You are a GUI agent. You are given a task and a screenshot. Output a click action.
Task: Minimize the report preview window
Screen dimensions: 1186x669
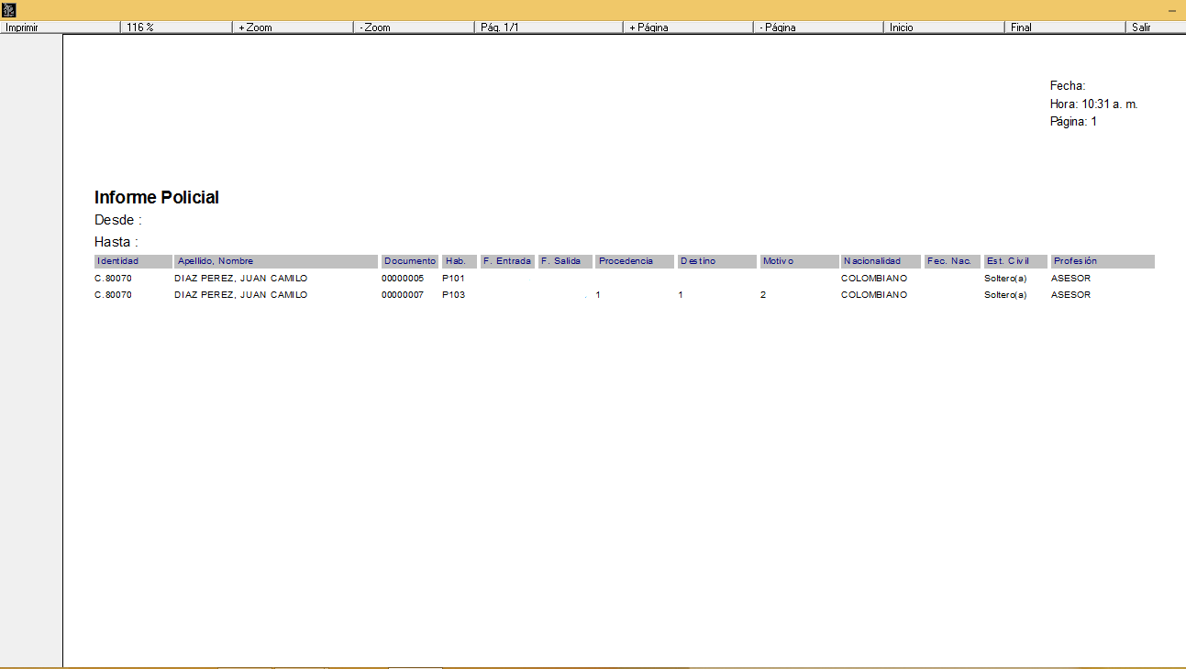coord(1171,10)
